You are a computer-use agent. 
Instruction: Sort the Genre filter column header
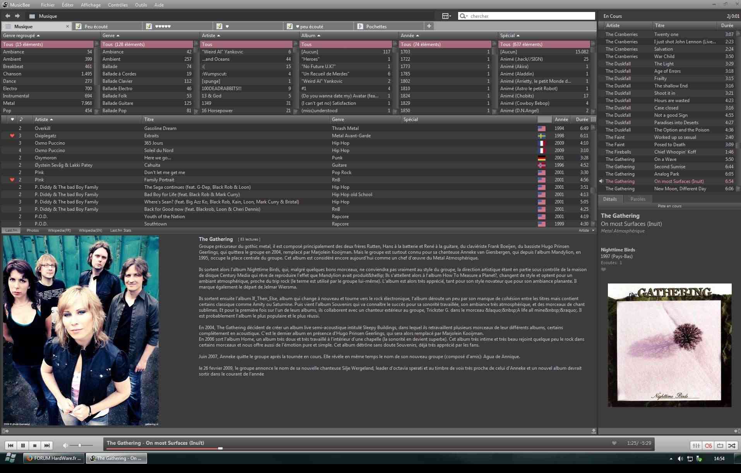point(149,36)
